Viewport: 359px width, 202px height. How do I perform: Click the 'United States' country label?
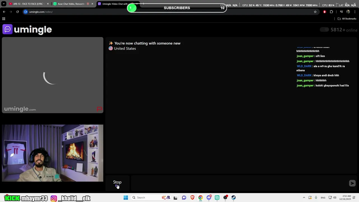tap(125, 49)
